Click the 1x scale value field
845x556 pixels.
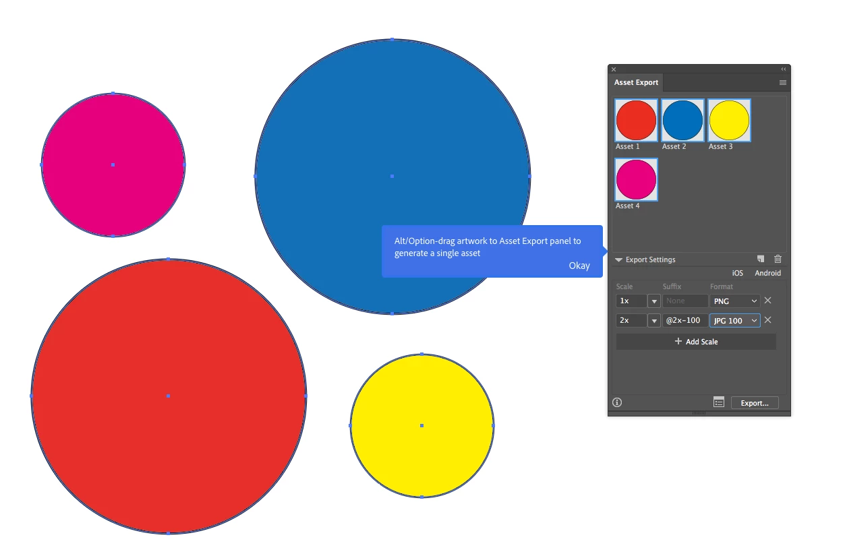pos(631,301)
